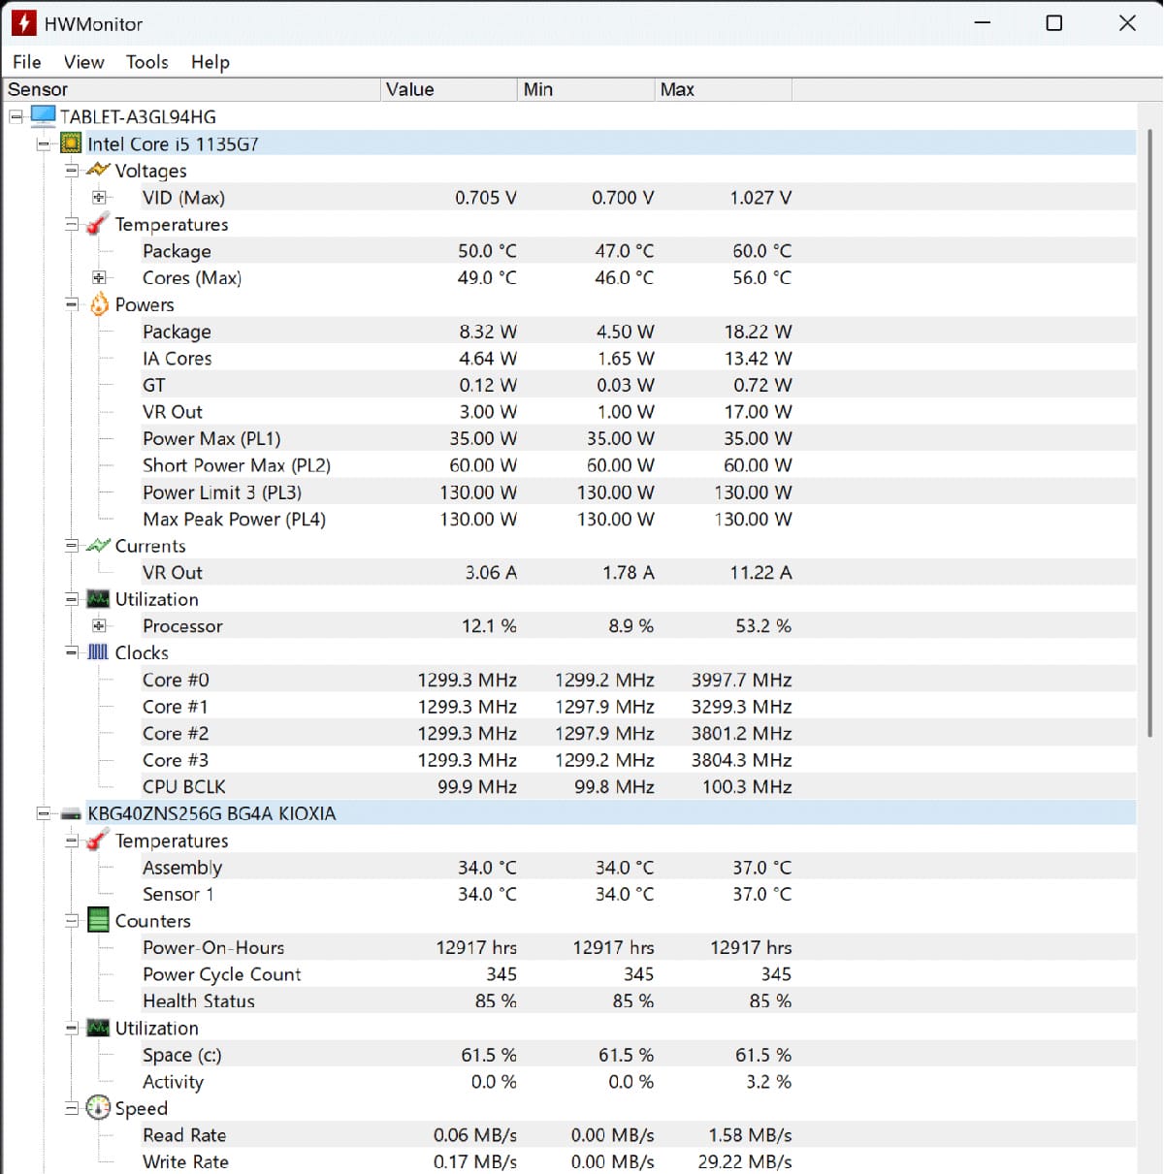Click the Counters green list icon

98,920
